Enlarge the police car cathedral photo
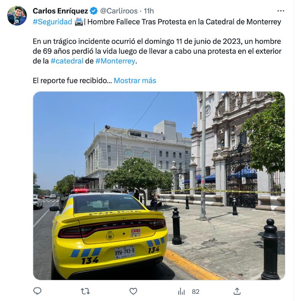This screenshot has height=301, width=295. pos(159,185)
